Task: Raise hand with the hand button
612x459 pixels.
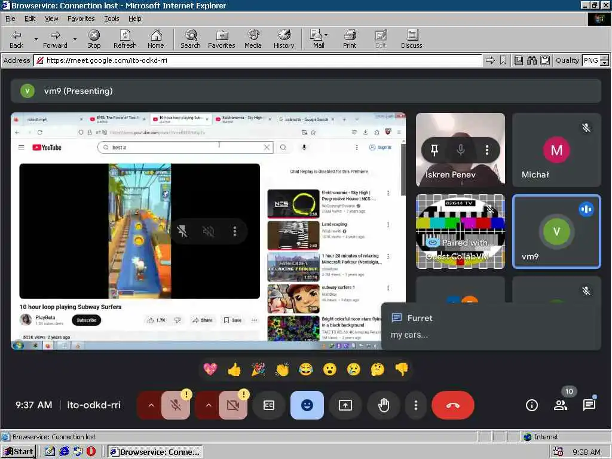Action: point(384,405)
